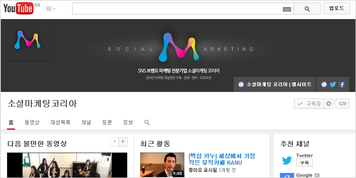Open the 소셜마케팅 코리아 website link
The image size is (356, 178).
275,84
